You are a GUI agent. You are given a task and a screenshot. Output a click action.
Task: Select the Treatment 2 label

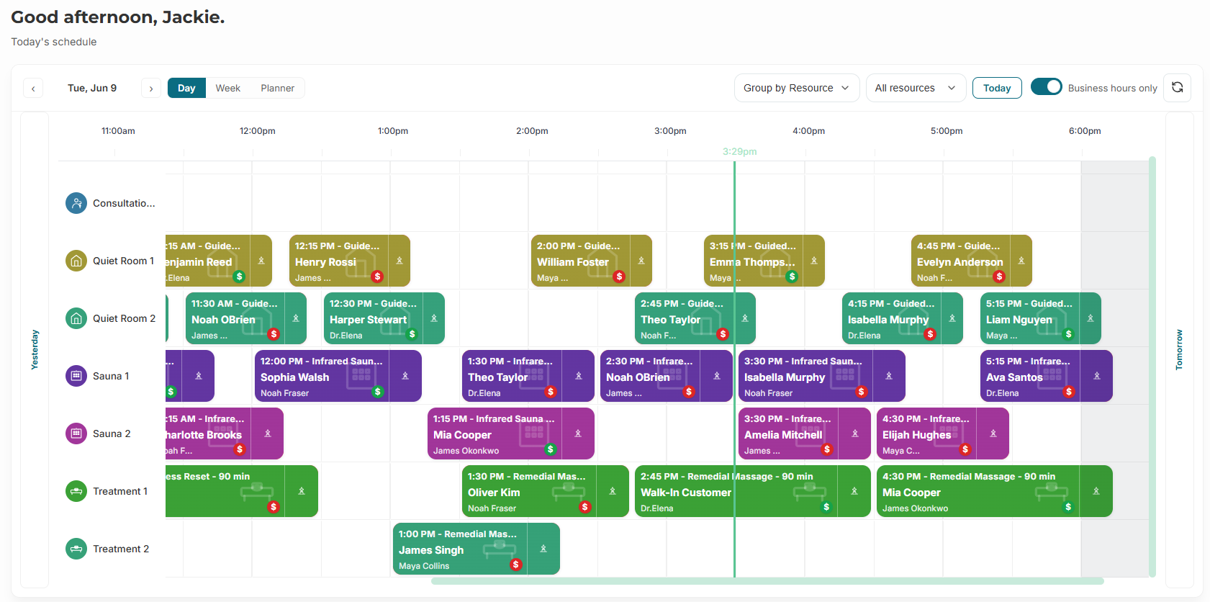pos(121,549)
